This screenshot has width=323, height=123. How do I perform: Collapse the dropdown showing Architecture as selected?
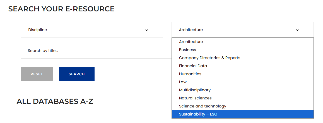click(x=242, y=30)
